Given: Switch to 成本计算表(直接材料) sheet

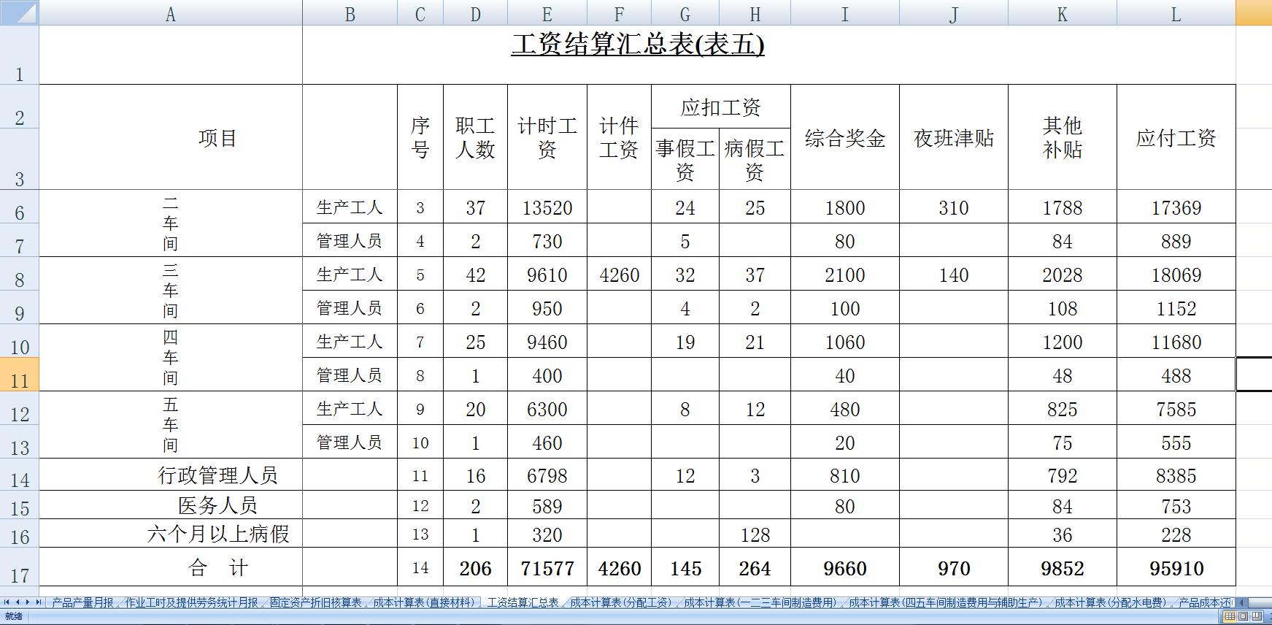Looking at the screenshot, I should pyautogui.click(x=423, y=602).
